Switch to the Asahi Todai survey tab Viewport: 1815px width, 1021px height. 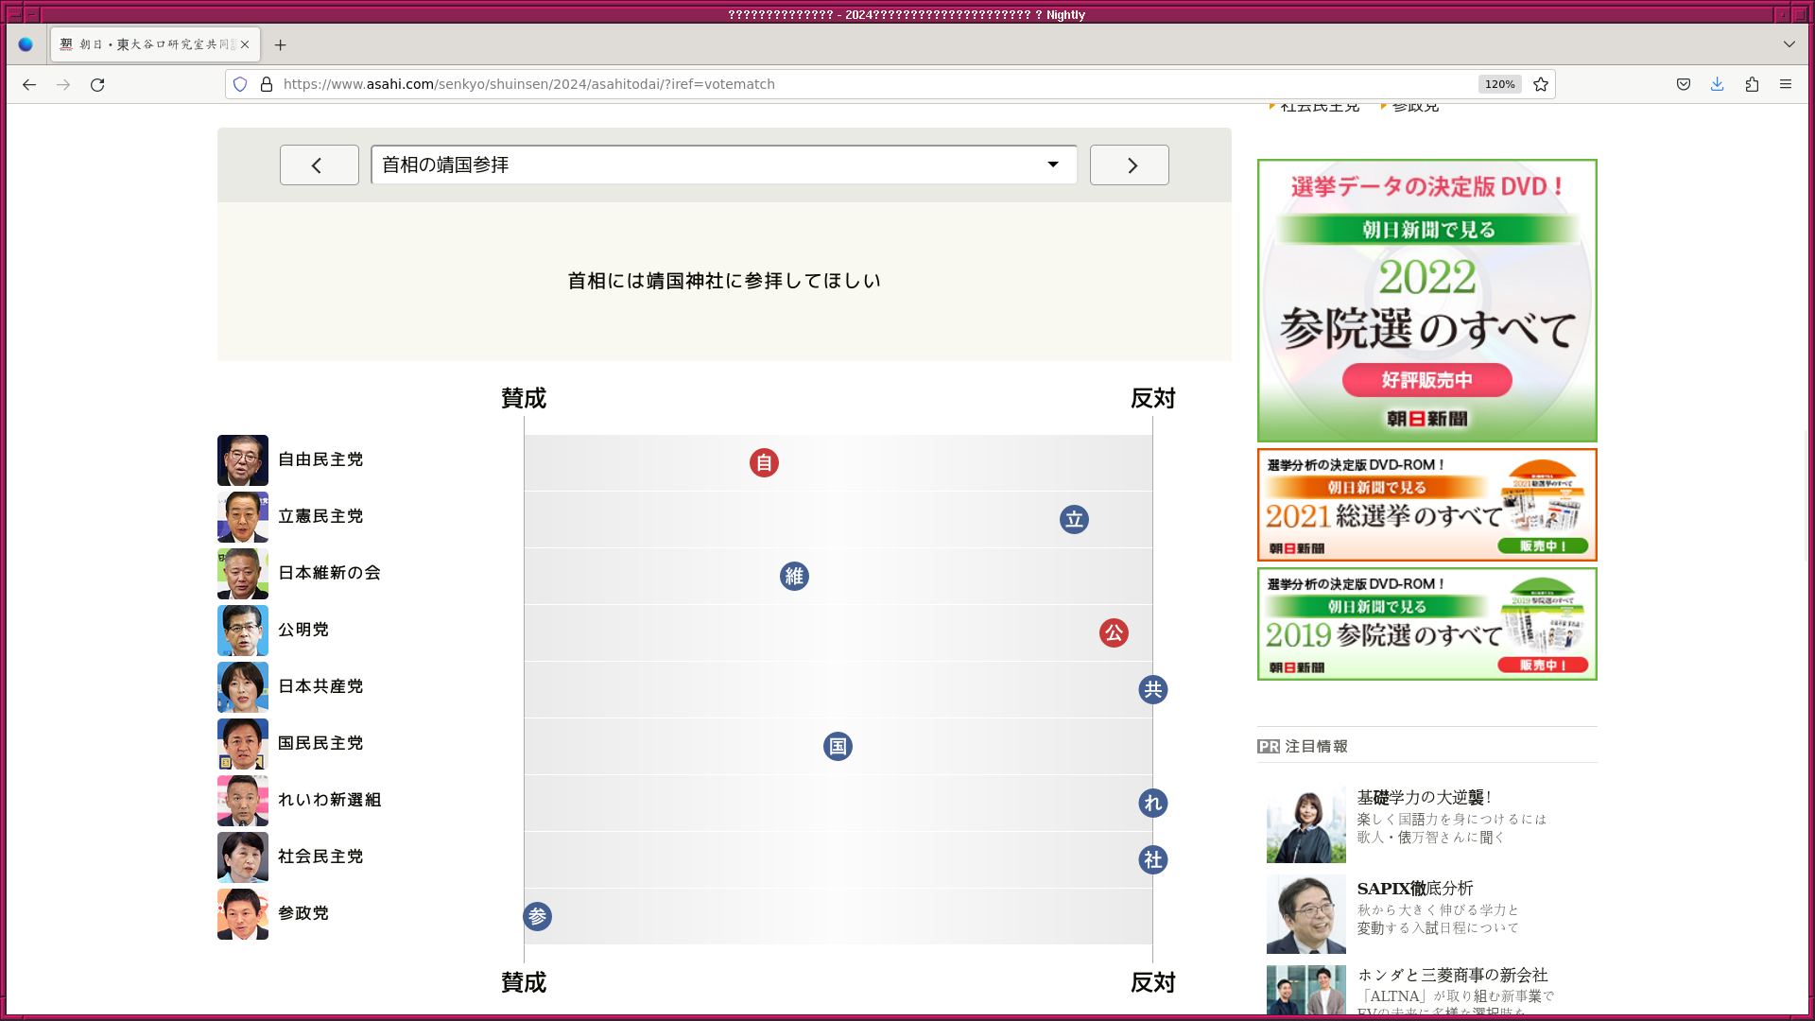pos(156,44)
